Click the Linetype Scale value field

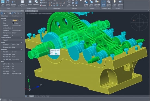(x=17, y=28)
